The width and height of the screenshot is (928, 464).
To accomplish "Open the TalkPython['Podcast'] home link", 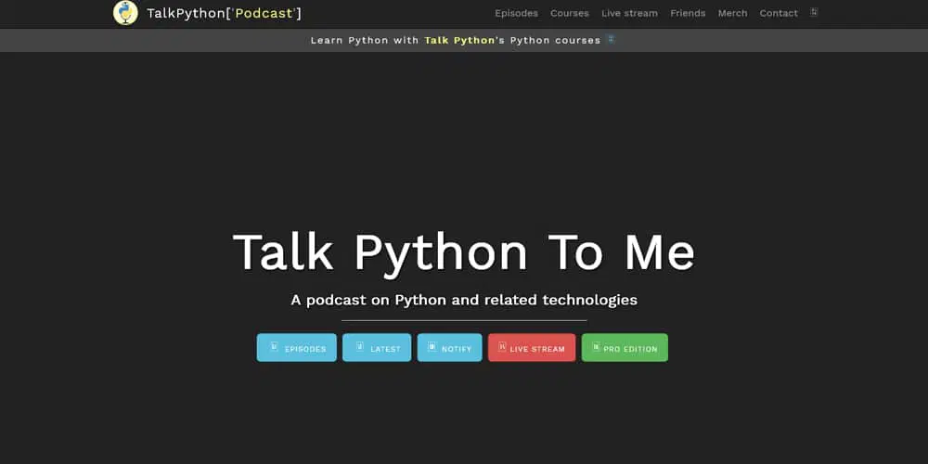I will pos(224,13).
